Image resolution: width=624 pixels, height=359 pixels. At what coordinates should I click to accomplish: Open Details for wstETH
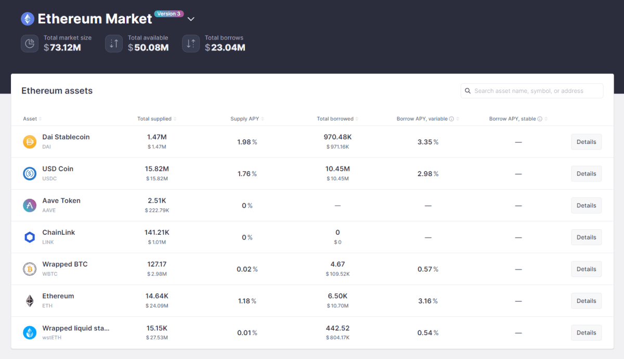(x=586, y=333)
